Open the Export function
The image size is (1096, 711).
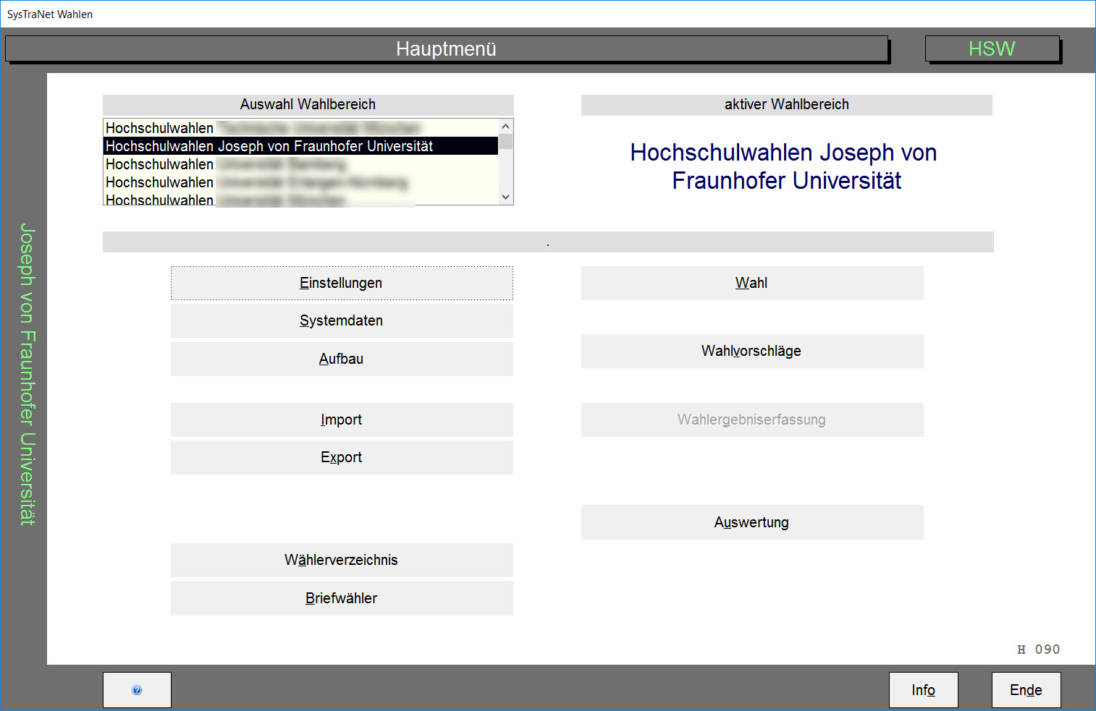(x=342, y=457)
